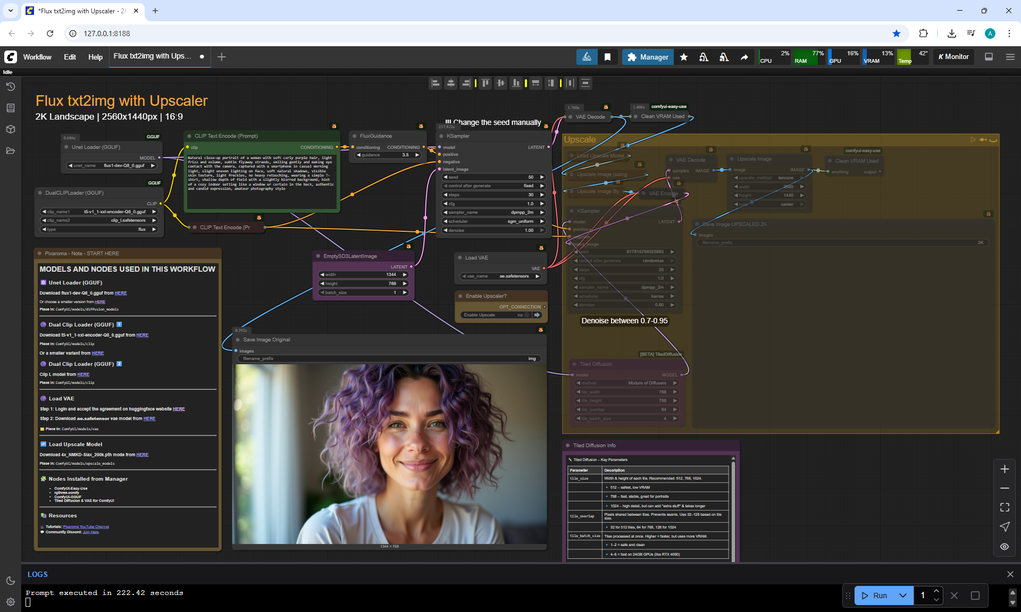Click the Run button
Image resolution: width=1021 pixels, height=612 pixels.
click(875, 596)
